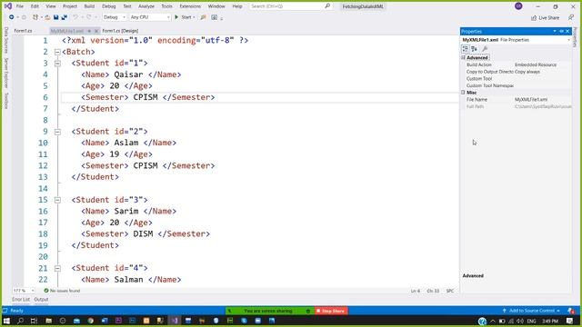582x327 pixels.
Task: Open the MyXMLFile1.xml object selector dropdown
Action: click(568, 40)
